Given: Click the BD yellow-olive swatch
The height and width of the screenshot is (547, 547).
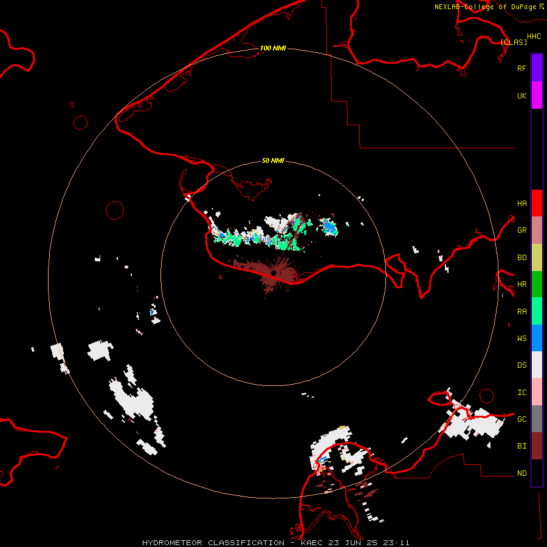Looking at the screenshot, I should click(537, 258).
